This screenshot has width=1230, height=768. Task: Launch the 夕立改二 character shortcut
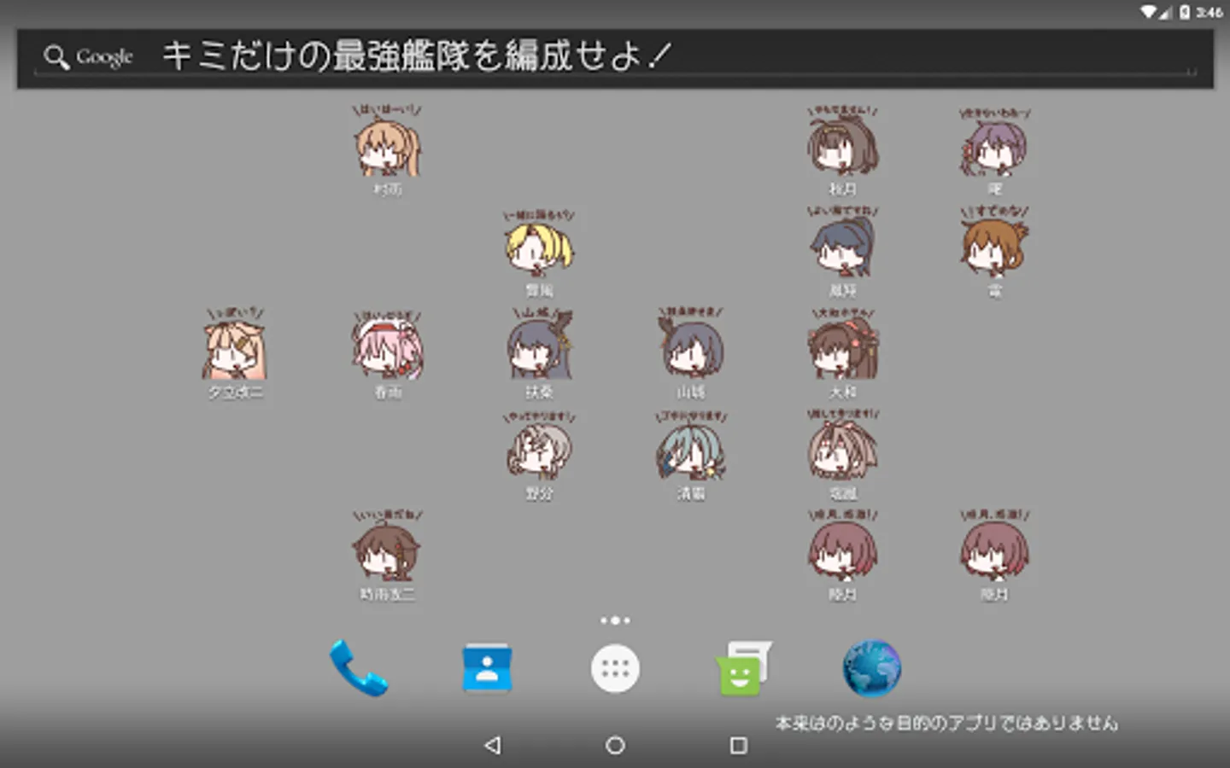pos(236,352)
